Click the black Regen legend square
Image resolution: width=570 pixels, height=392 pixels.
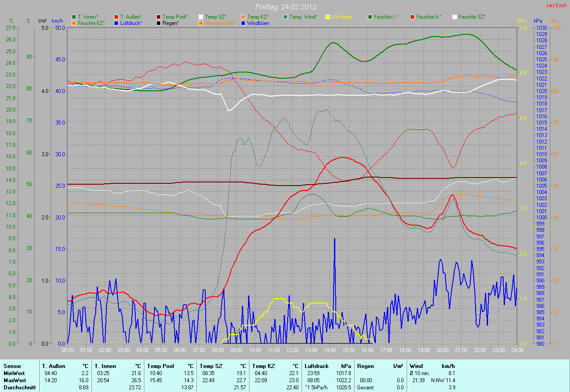(159, 23)
